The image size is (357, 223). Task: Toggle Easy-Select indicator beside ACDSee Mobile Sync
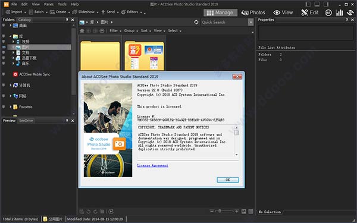pyautogui.click(x=4, y=74)
